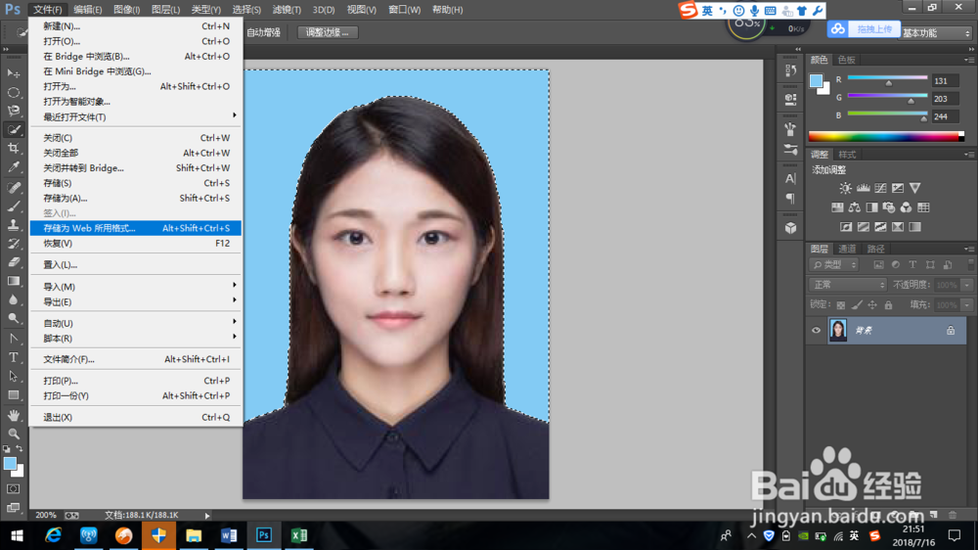Click the foreground color swatch in Color panel
Screen dimensions: 978x550
tap(816, 80)
